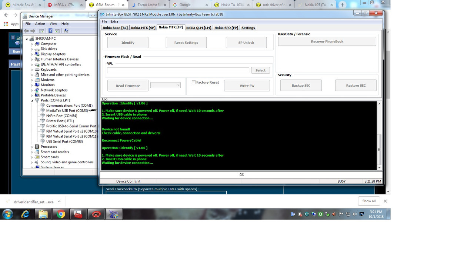Click the Write FW button

pos(247,86)
